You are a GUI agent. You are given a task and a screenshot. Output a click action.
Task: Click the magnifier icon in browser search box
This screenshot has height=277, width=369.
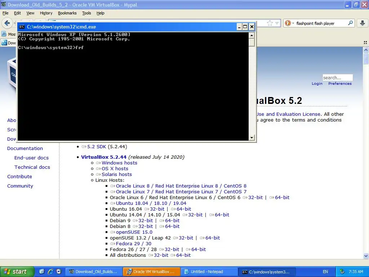click(350, 23)
